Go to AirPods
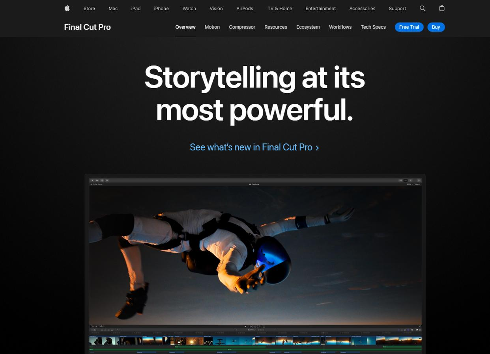 coord(245,8)
